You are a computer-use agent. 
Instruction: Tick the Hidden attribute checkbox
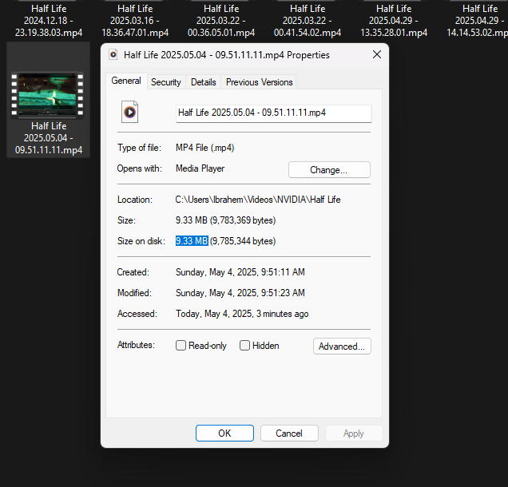tap(244, 346)
